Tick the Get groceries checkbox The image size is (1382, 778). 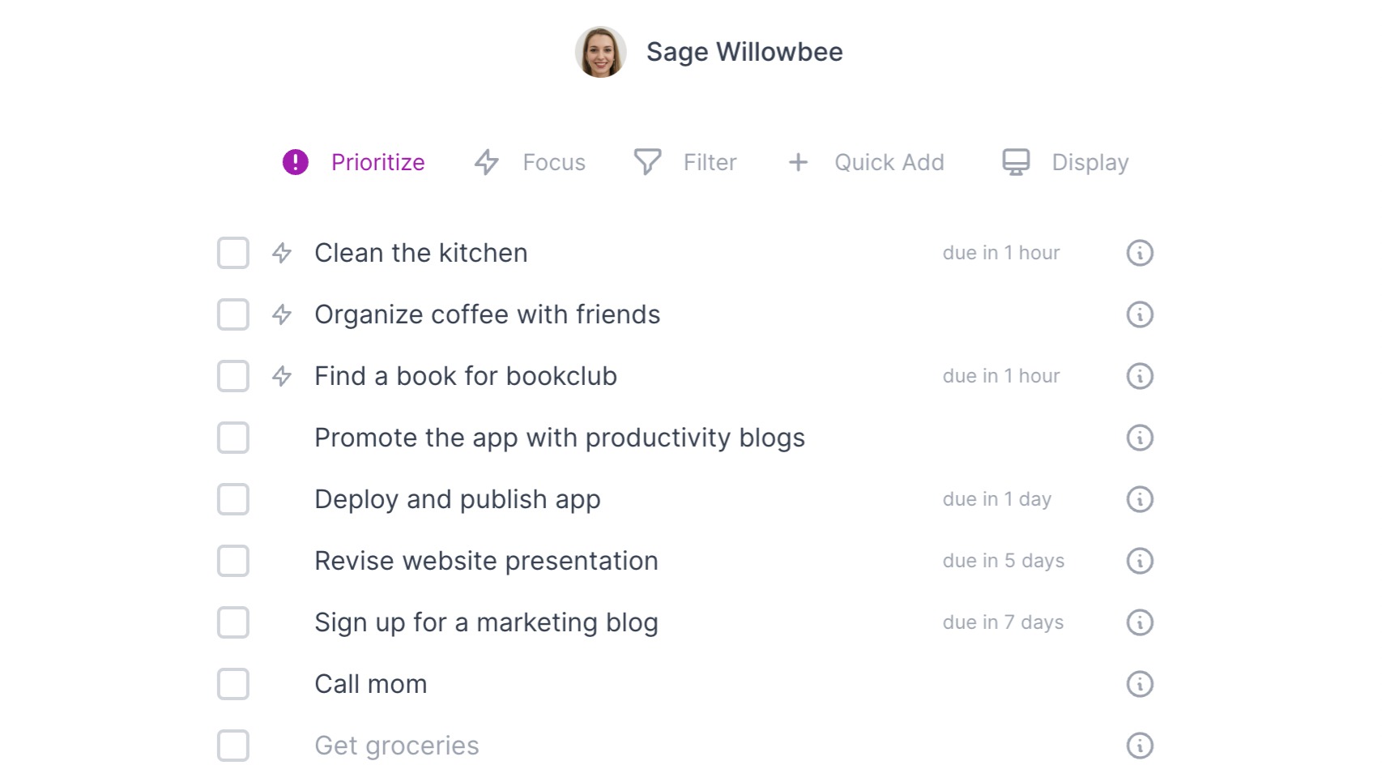click(x=233, y=746)
